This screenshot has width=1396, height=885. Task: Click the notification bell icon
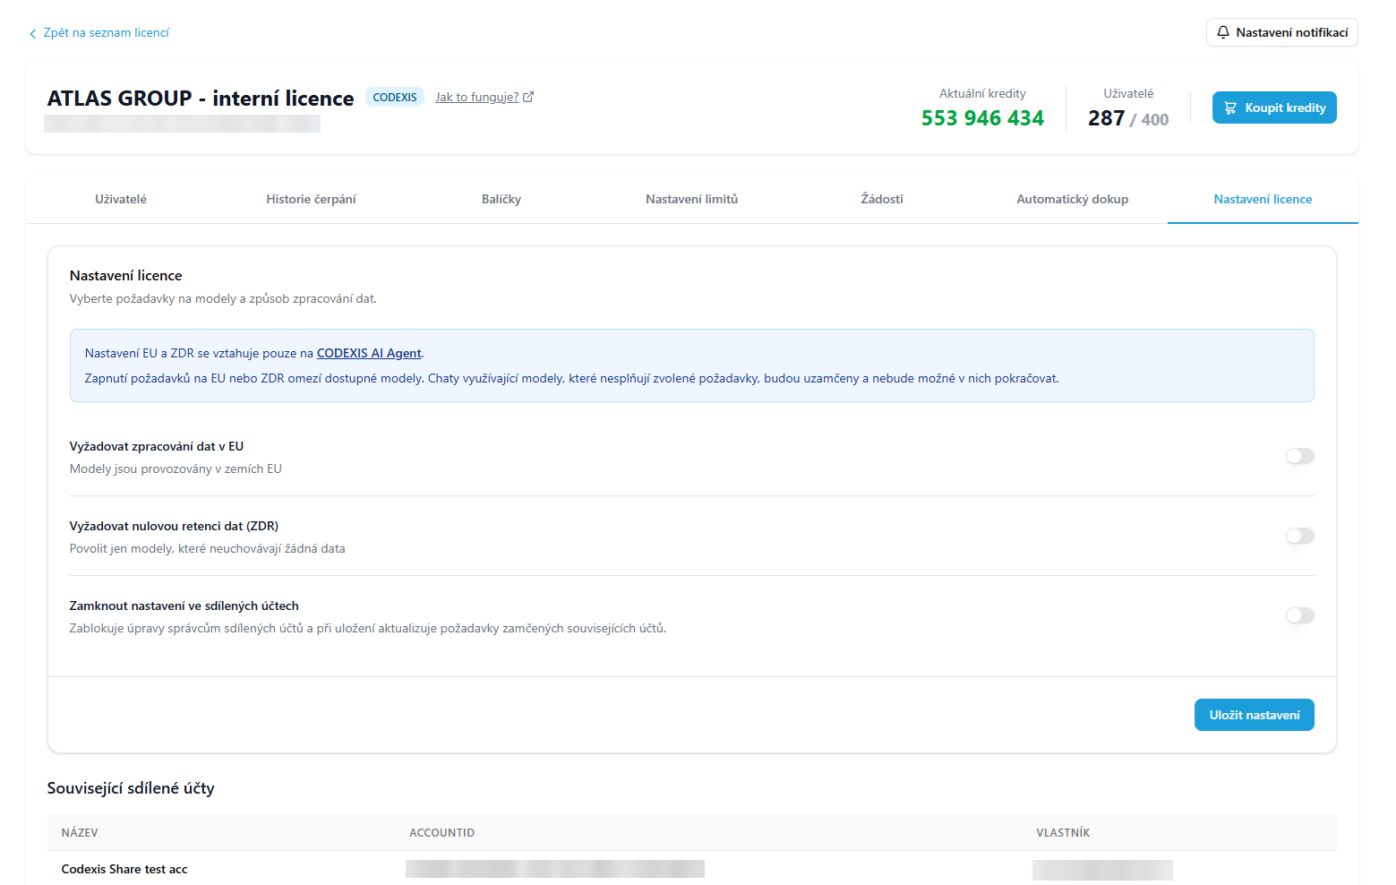1223,32
